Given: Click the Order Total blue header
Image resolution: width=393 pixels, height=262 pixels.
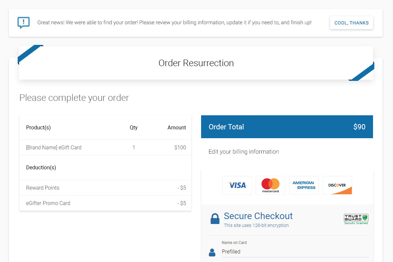Looking at the screenshot, I should [287, 127].
